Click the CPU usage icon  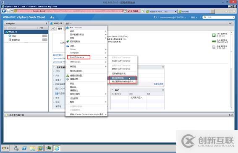click(214, 35)
